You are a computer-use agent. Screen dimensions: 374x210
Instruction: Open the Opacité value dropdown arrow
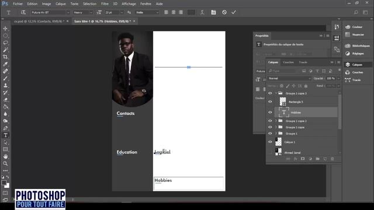click(x=338, y=78)
